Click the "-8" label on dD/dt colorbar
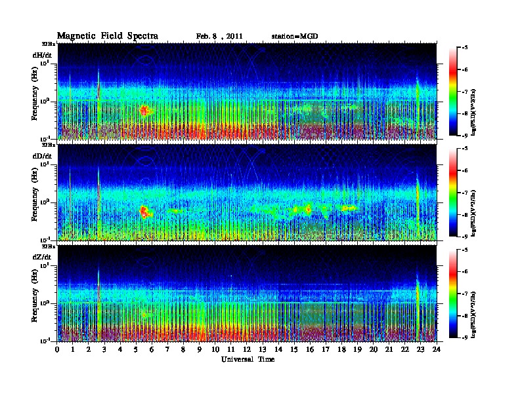The image size is (520, 401). [466, 214]
